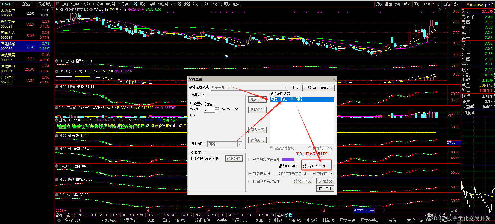Click the diamond icon atop the chart
The height and width of the screenshot is (224, 495).
(439, 10)
